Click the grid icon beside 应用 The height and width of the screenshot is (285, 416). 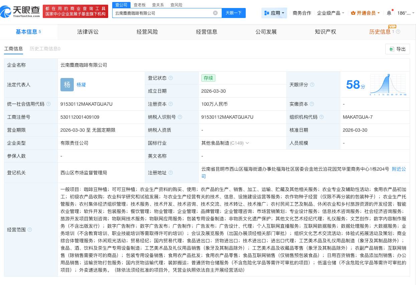pos(266,13)
